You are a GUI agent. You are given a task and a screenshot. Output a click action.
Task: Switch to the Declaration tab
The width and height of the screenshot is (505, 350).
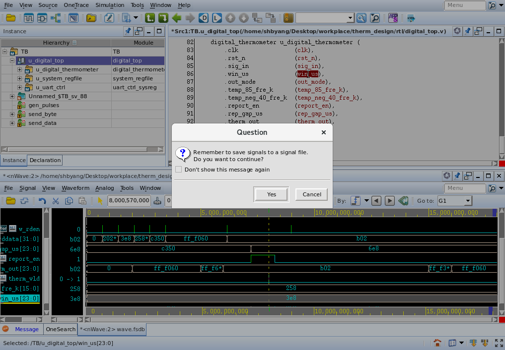[45, 160]
